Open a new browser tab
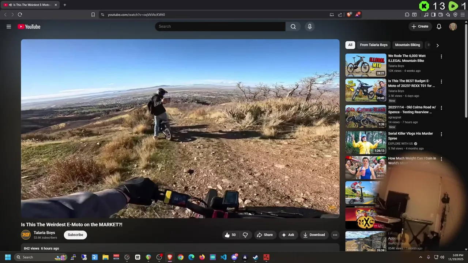The width and height of the screenshot is (468, 263). 65,5
